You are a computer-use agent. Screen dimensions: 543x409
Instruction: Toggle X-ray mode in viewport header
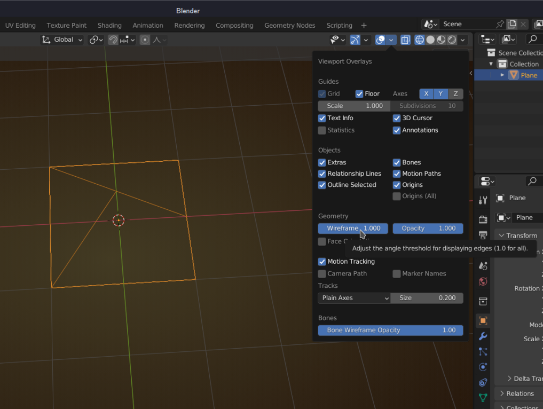405,40
